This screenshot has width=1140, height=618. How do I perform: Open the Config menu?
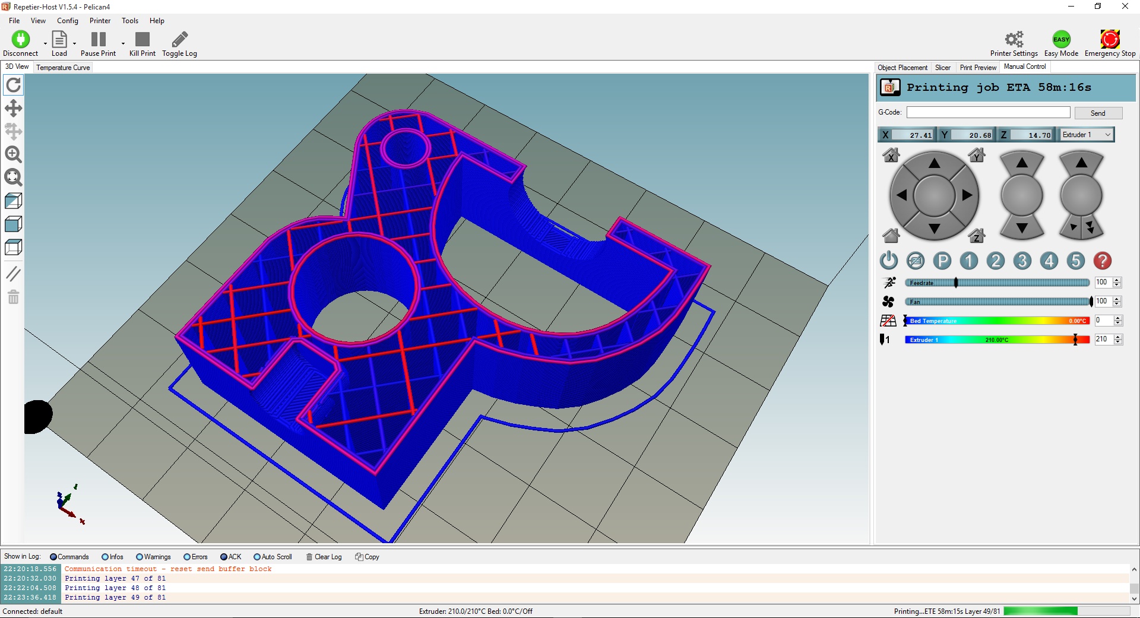coord(68,21)
